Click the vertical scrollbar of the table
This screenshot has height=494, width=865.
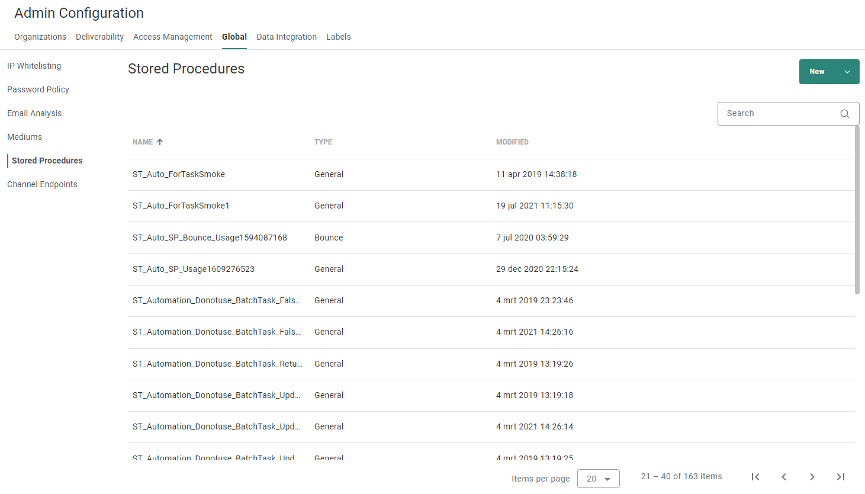pyautogui.click(x=857, y=210)
